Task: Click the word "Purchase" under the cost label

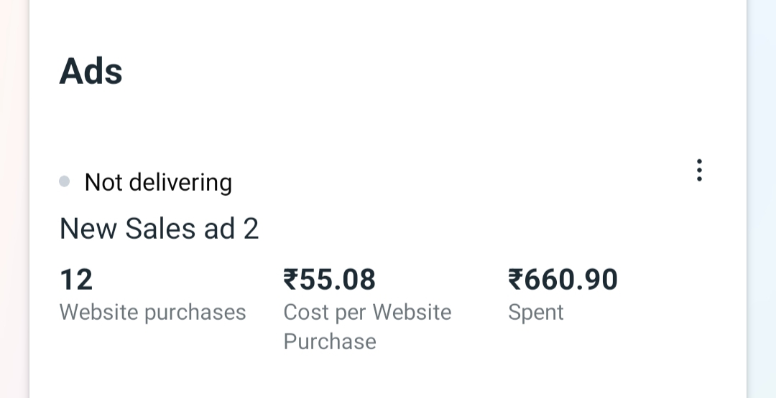Action: pyautogui.click(x=330, y=341)
